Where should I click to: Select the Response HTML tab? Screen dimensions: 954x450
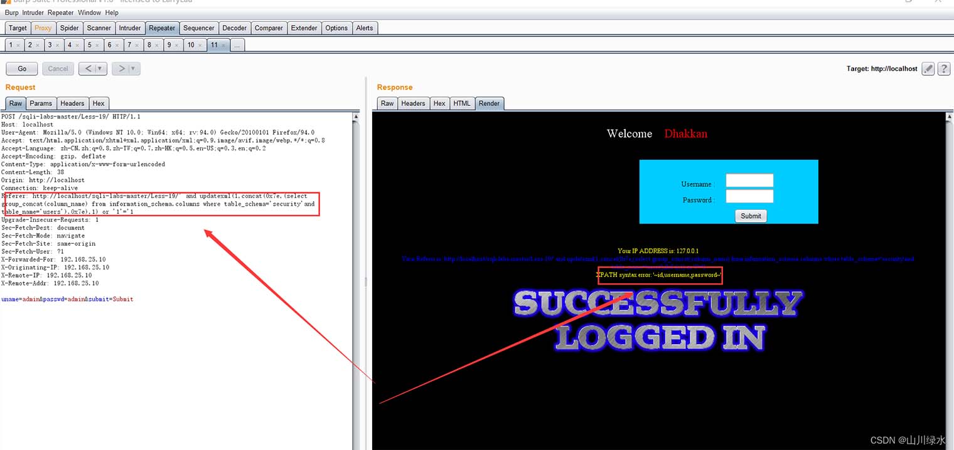click(x=462, y=103)
